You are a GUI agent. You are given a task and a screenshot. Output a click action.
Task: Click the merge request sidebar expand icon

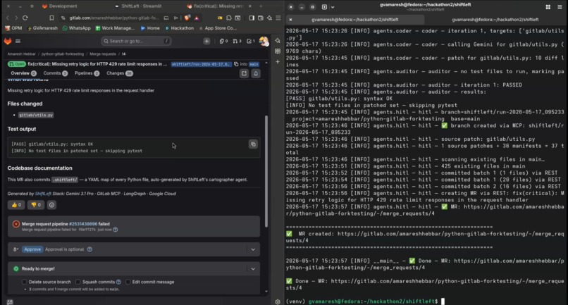point(244,73)
